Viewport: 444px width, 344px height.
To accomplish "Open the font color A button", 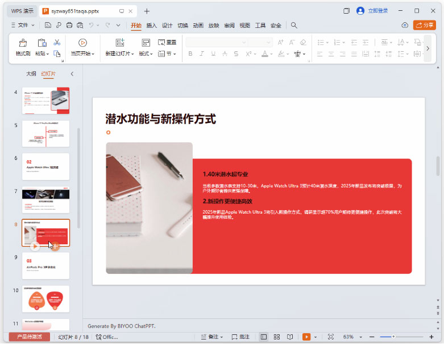I will [x=265, y=54].
